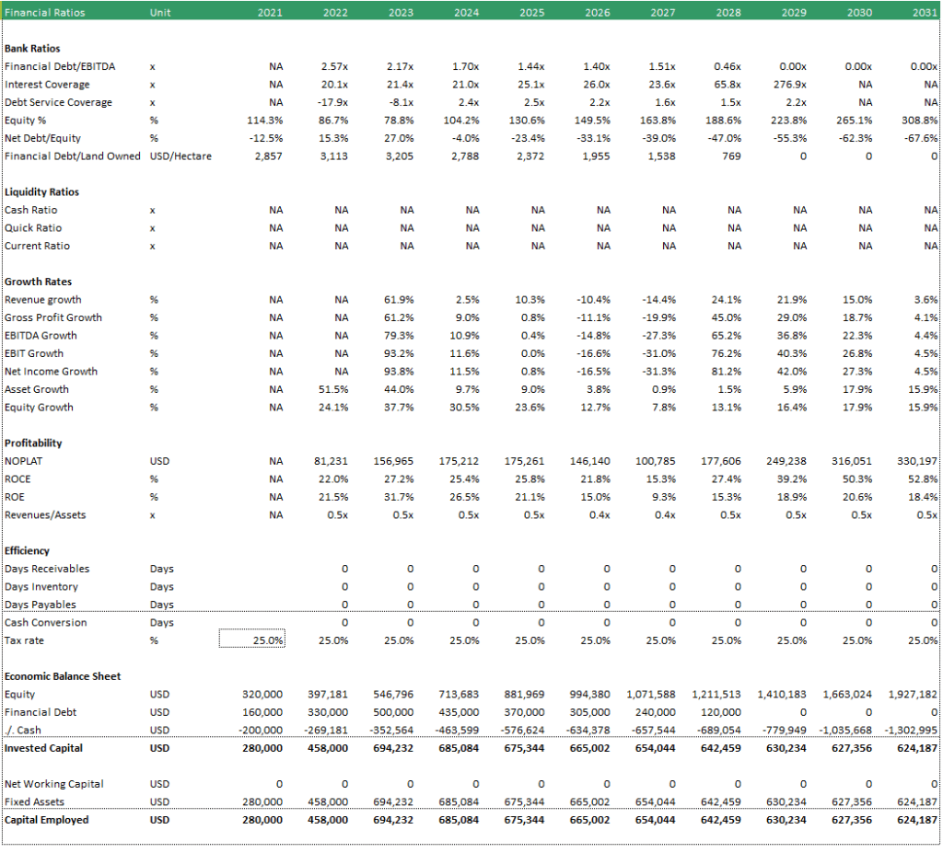Click the Financial Ratios header cell
This screenshot has width=943, height=853.
point(44,13)
